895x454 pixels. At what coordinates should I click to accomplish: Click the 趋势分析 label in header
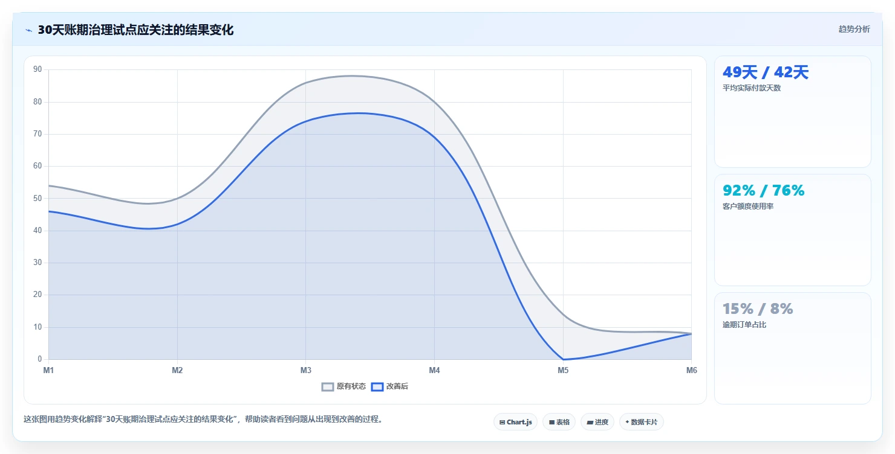(x=854, y=29)
